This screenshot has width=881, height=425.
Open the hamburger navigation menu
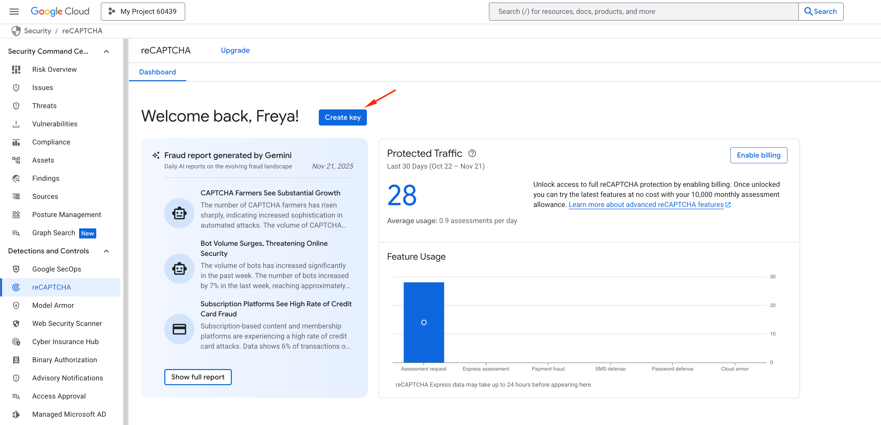[x=14, y=12]
